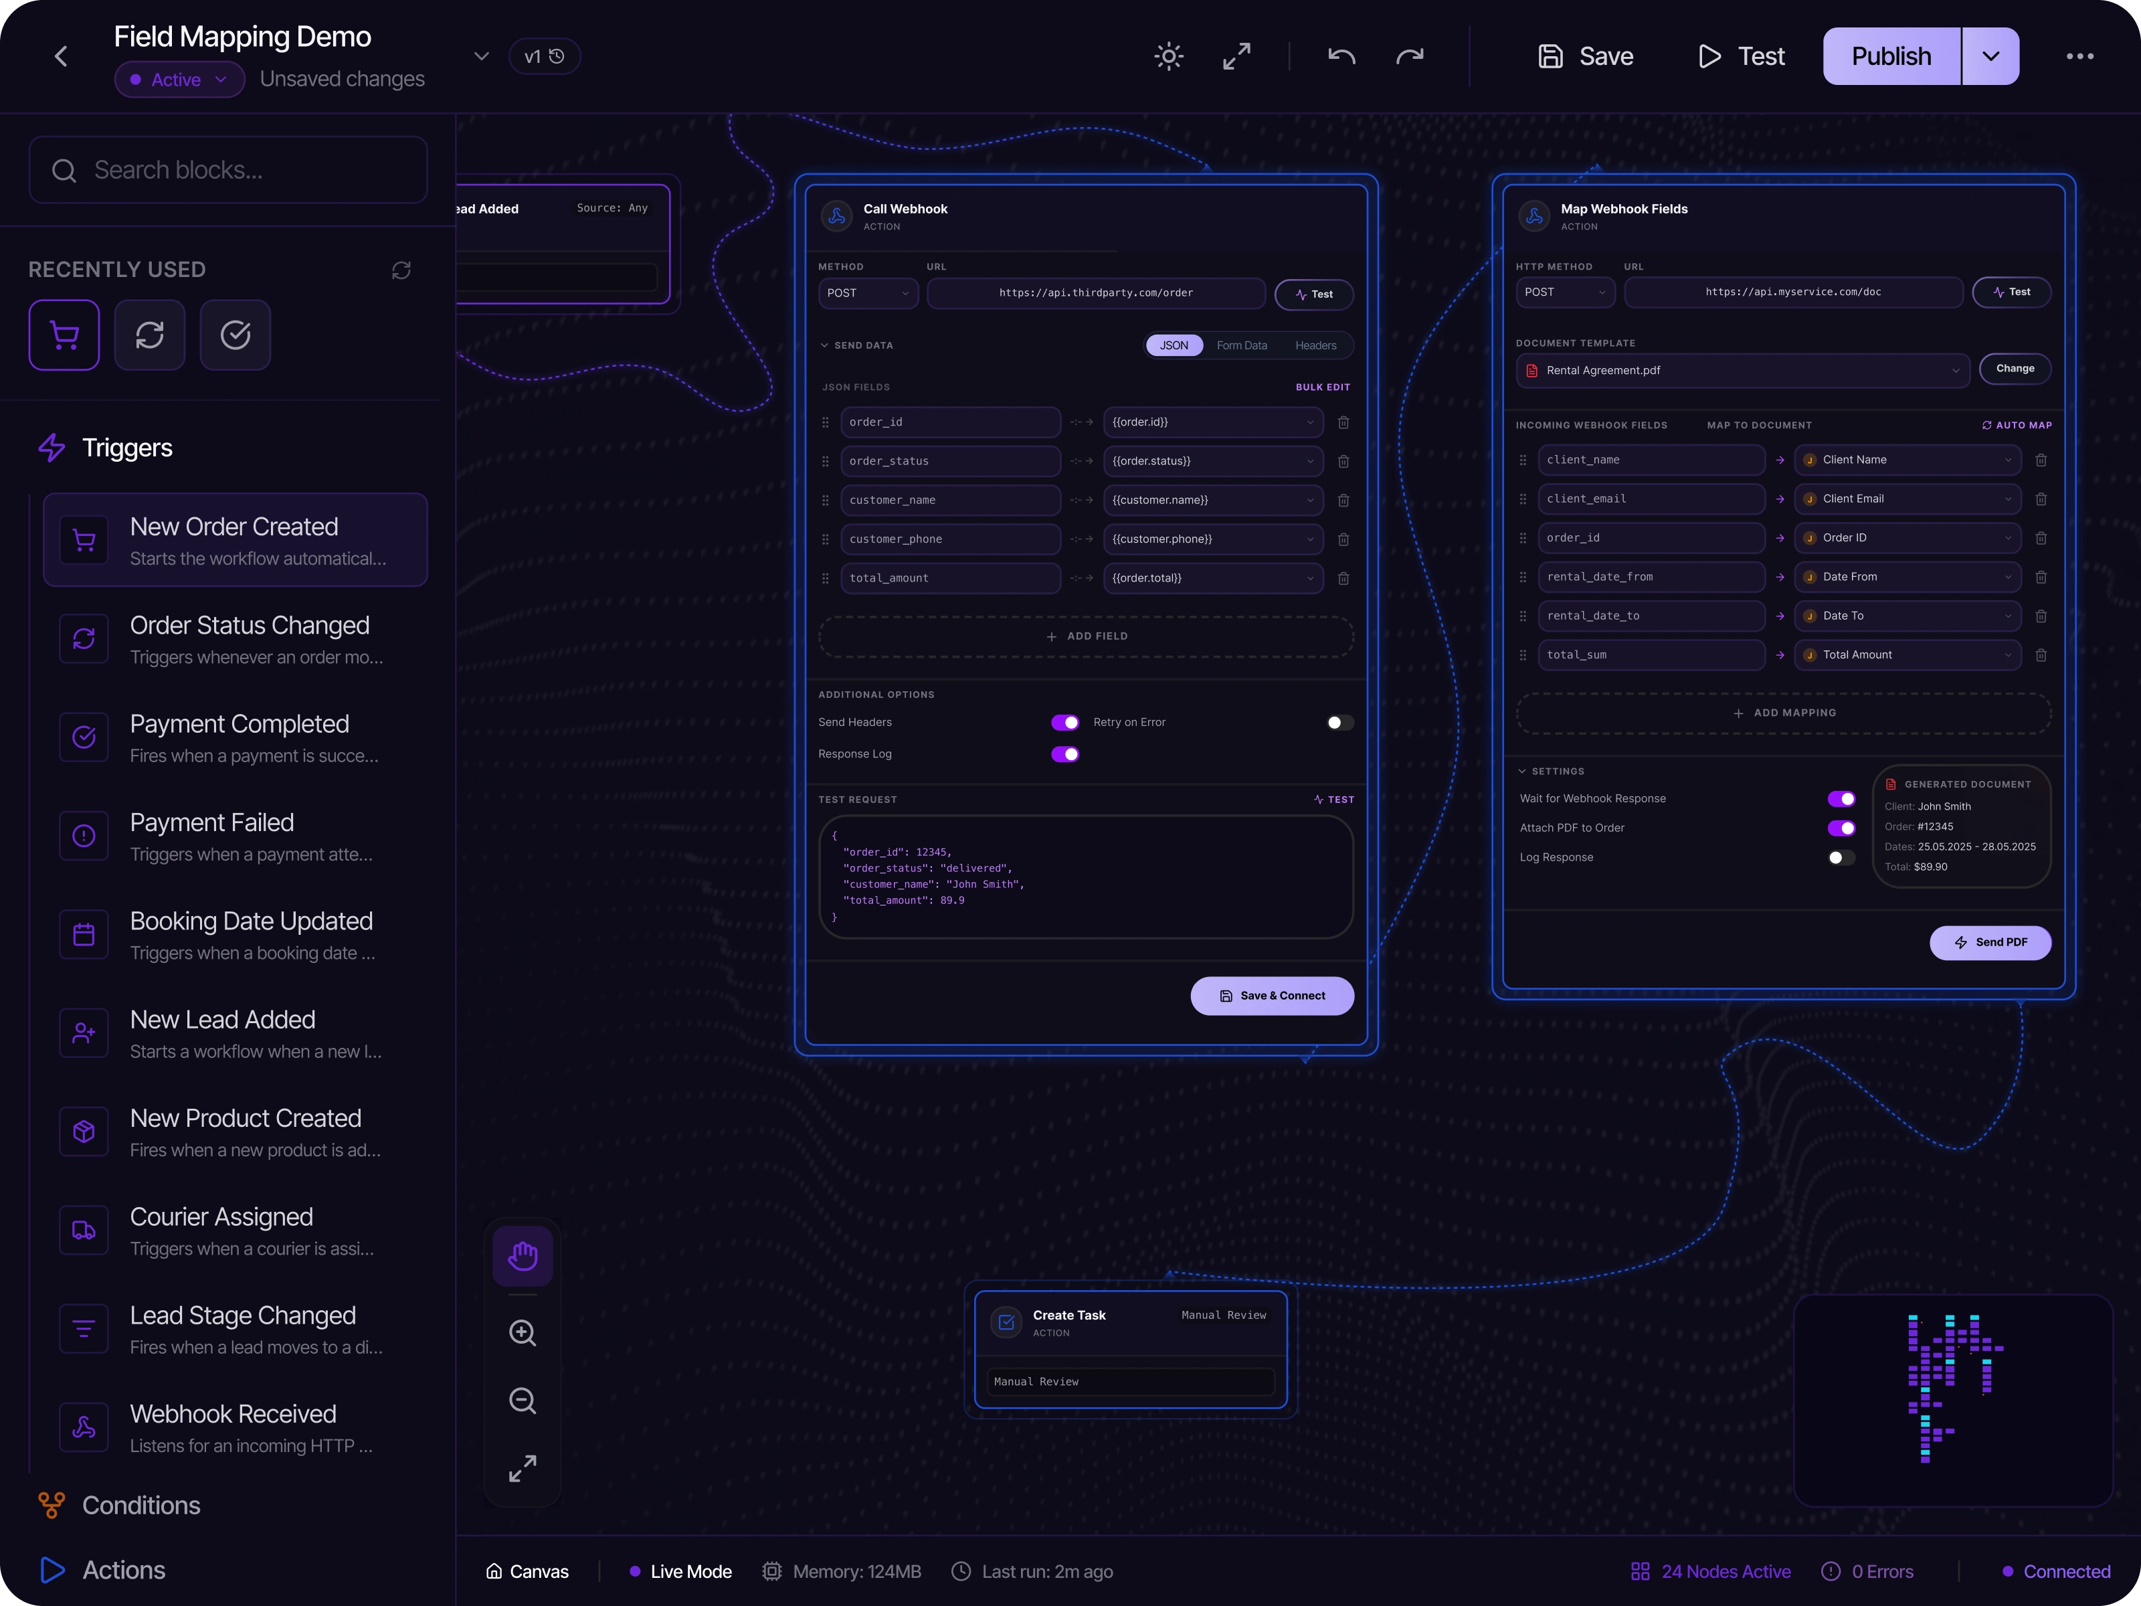Delete the order_status JSON field row

1343,462
